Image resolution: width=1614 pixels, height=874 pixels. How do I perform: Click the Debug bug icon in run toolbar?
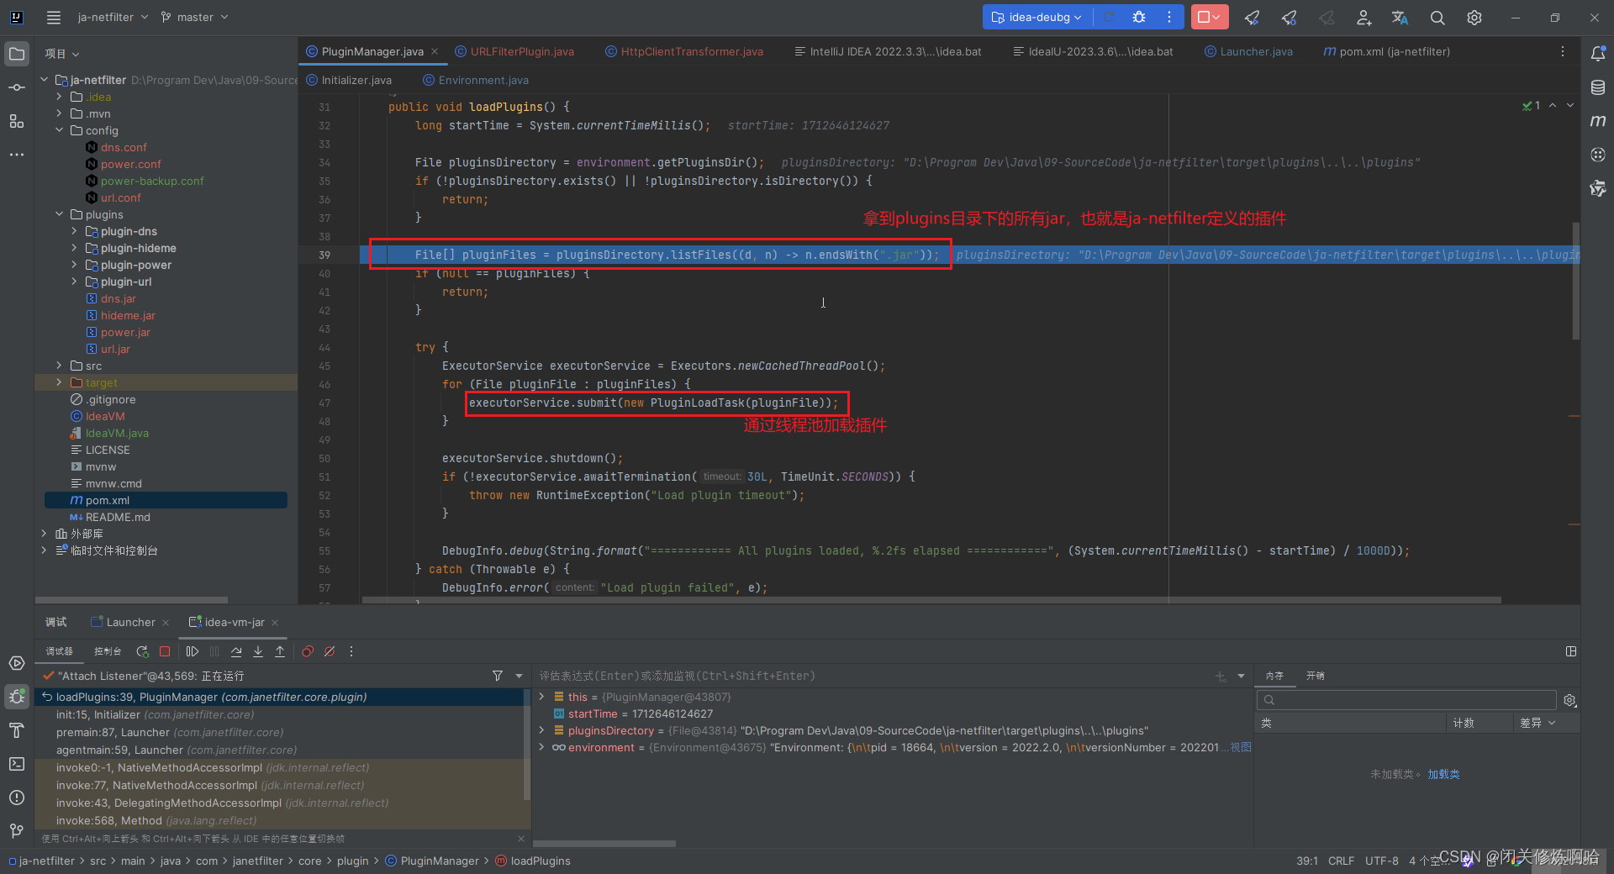[x=1139, y=17]
